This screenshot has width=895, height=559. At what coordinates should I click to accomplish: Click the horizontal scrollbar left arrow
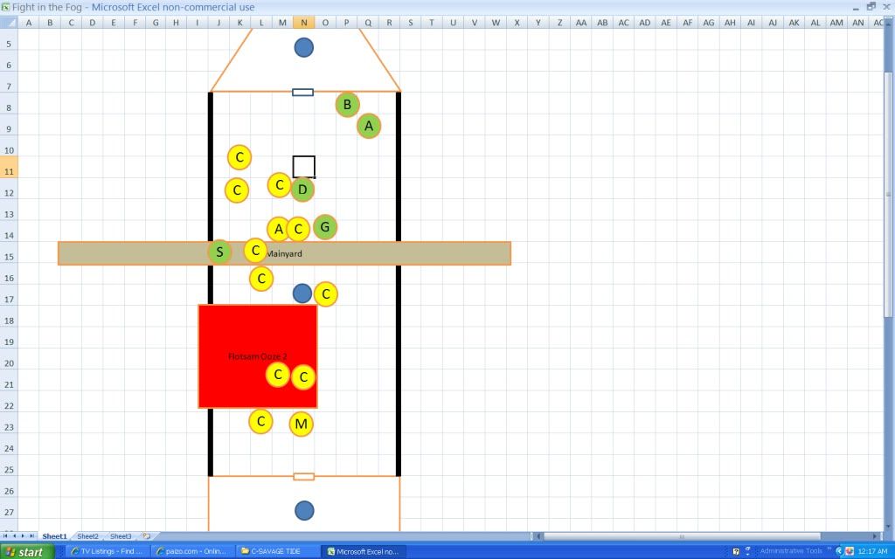coord(538,536)
